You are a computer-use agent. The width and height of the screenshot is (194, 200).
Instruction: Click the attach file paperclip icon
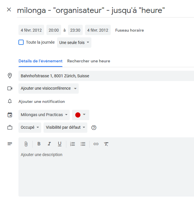[26, 144]
